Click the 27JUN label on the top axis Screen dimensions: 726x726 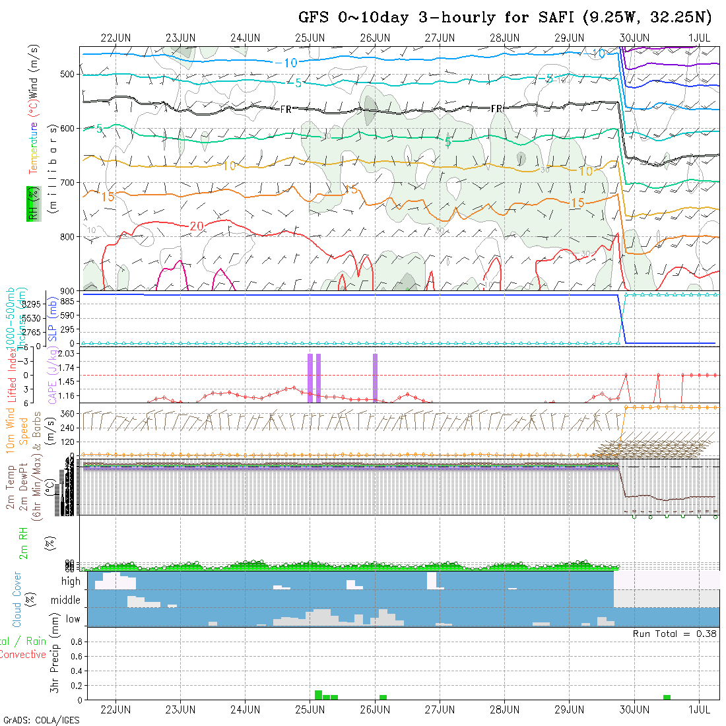[x=440, y=38]
